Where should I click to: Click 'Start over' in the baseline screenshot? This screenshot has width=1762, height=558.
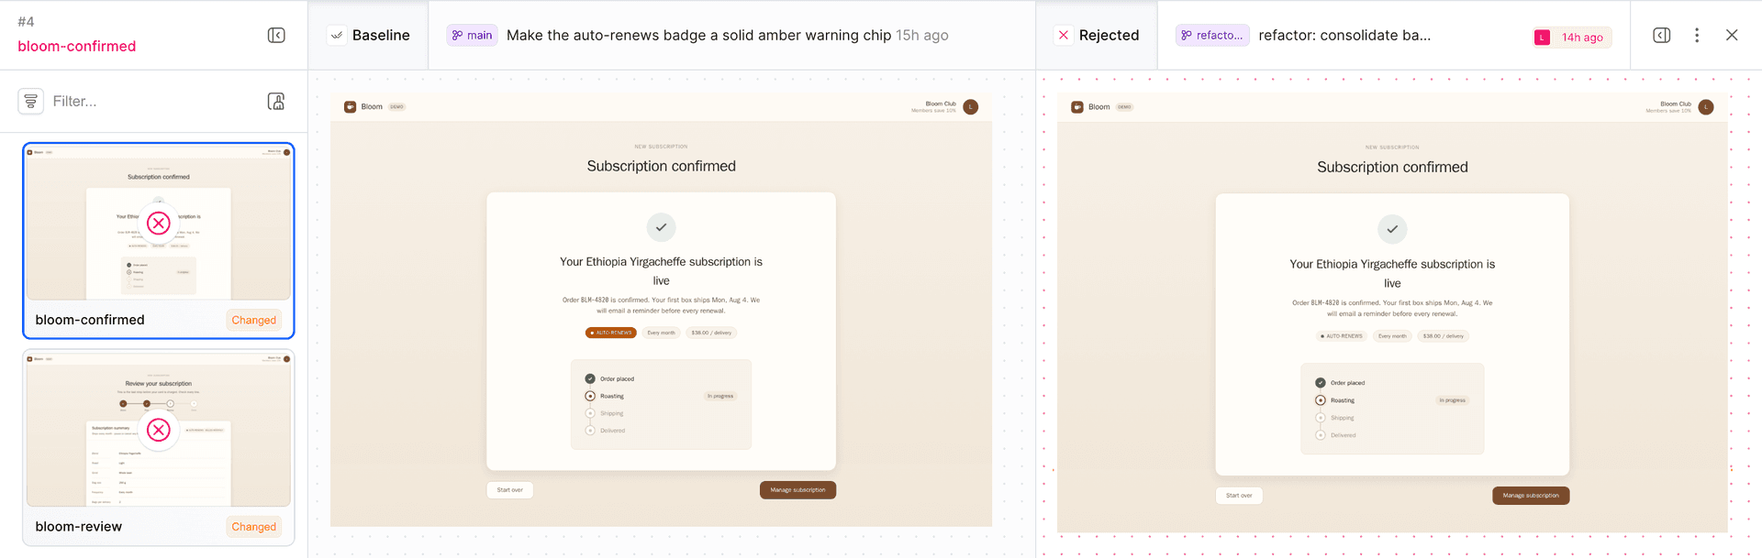[509, 490]
